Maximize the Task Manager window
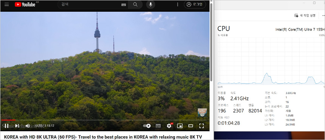 tap(314, 3)
